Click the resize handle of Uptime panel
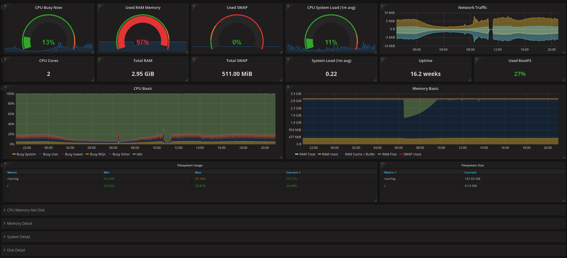567x258 pixels. [470, 80]
